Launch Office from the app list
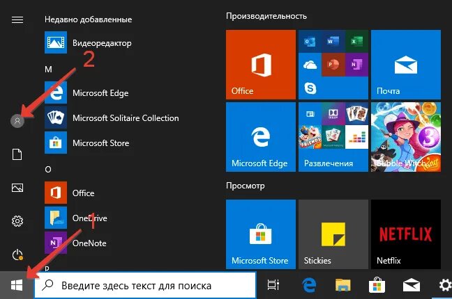This screenshot has height=299, width=452. (70, 193)
